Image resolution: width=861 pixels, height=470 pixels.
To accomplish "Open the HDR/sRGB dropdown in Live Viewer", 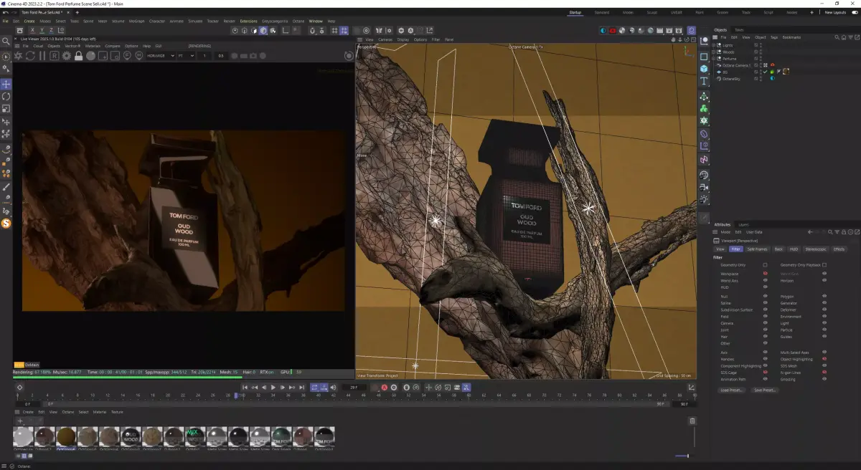I will (161, 56).
